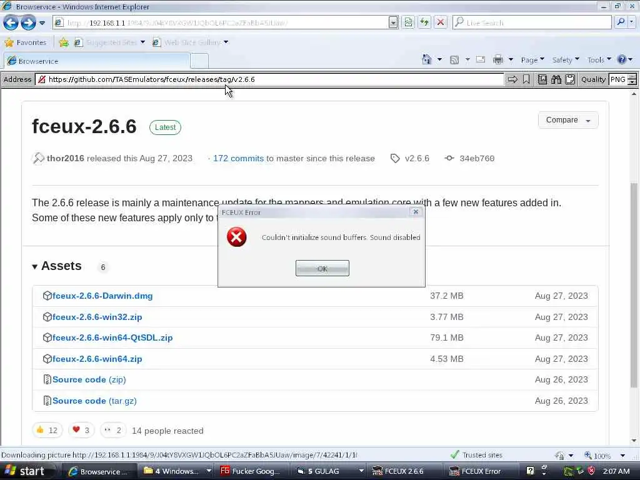
Task: Collapse the Assets section triangle
Action: click(35, 267)
